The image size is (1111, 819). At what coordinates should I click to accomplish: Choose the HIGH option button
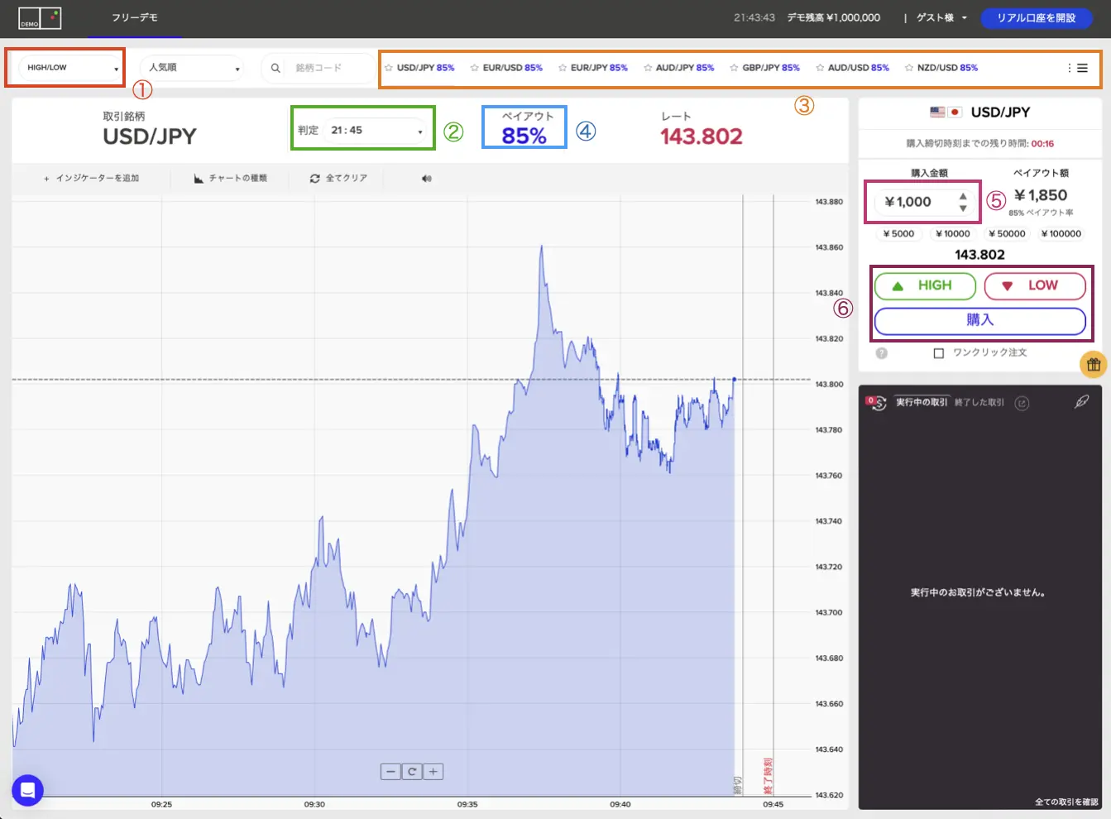pos(925,286)
